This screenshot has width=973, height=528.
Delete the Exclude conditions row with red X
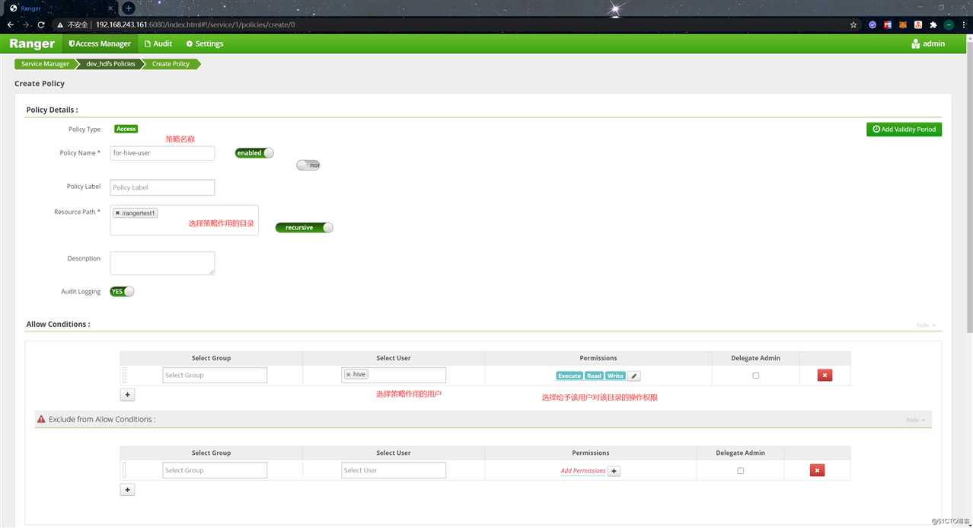[x=817, y=471]
